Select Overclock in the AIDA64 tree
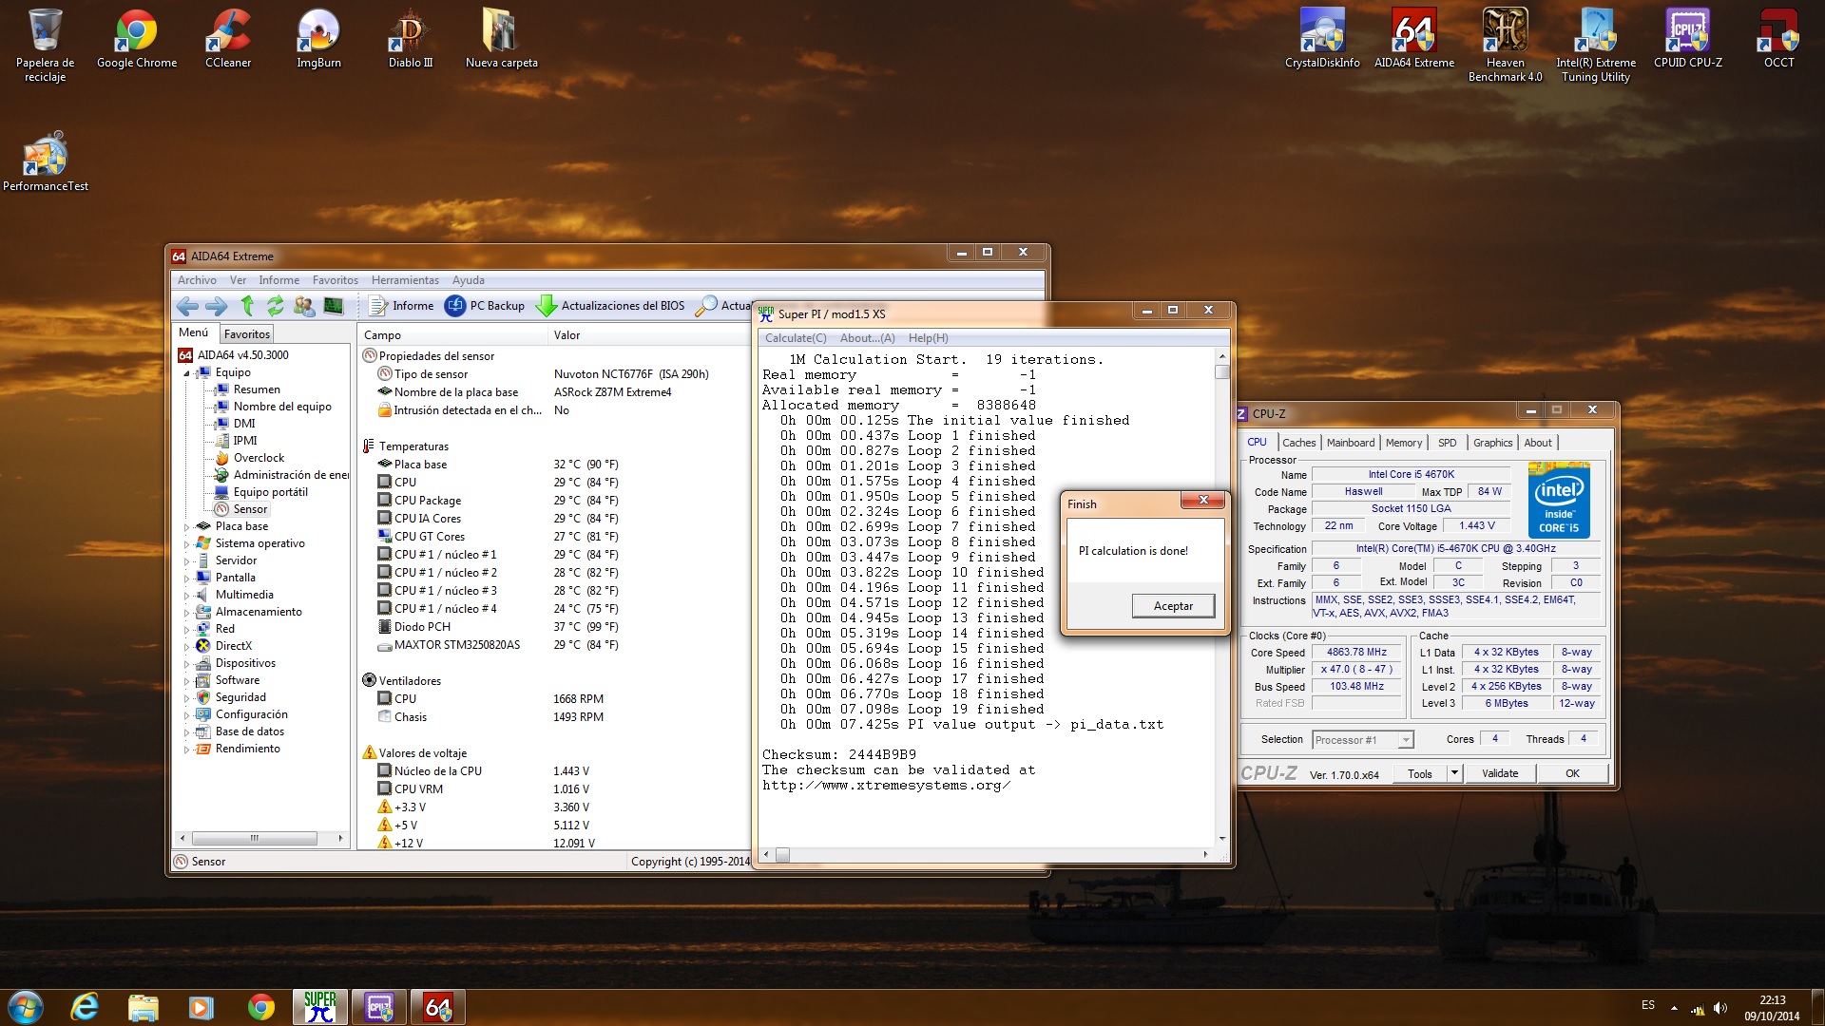The height and width of the screenshot is (1026, 1825). click(x=259, y=458)
